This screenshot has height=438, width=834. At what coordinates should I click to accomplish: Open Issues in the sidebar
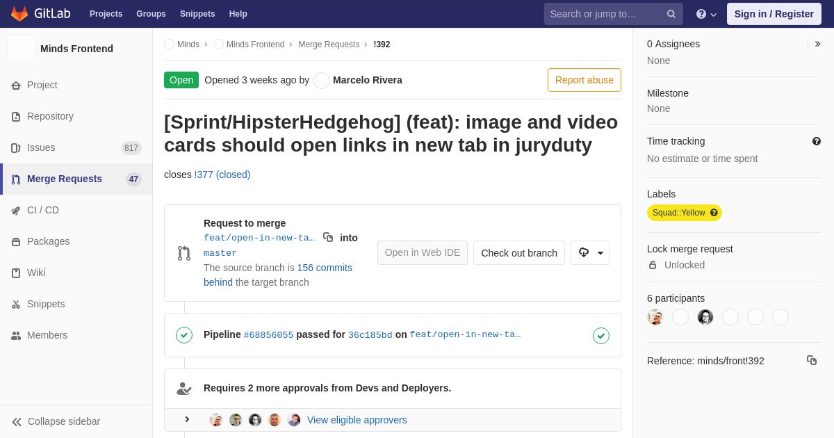pos(76,147)
